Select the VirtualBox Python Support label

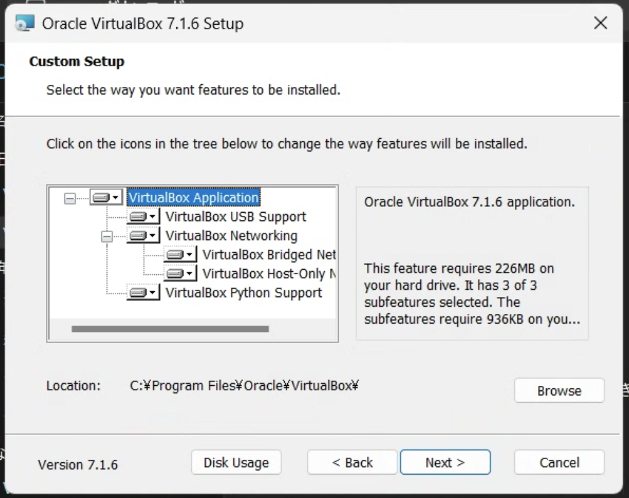tap(244, 292)
